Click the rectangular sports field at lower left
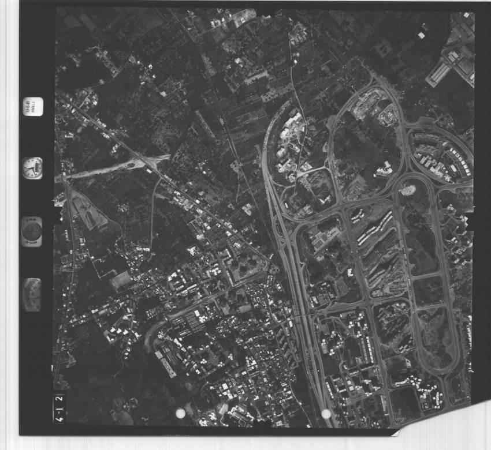Screen dimensions: 491x450 point(122,280)
